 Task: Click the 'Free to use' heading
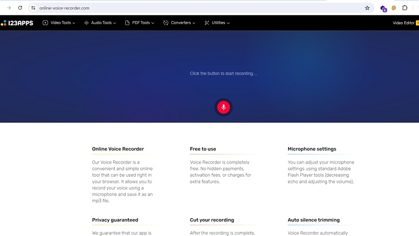pyautogui.click(x=203, y=149)
